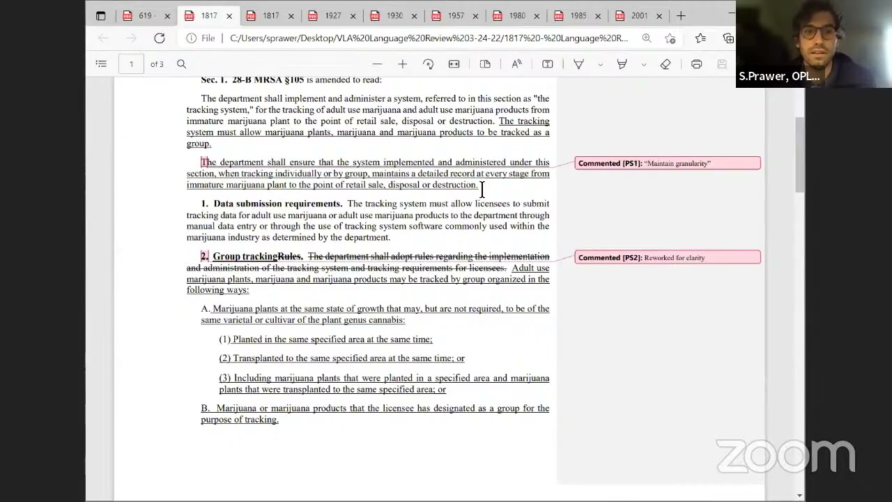Select the Highlight tool

click(x=622, y=64)
